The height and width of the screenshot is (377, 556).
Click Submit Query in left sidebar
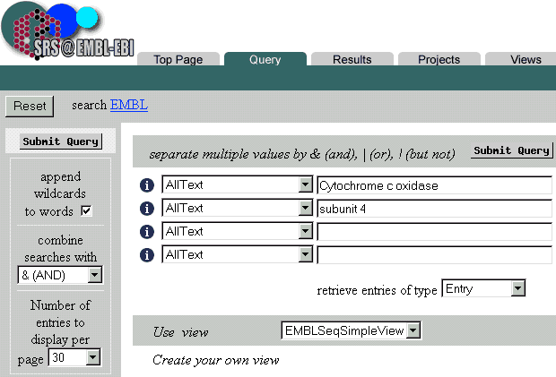(61, 141)
